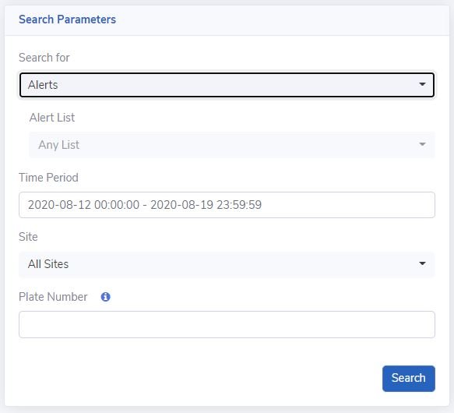Viewport: 454px width, 413px height.
Task: Open the Search for dropdown showing Alerts
Action: coord(227,85)
